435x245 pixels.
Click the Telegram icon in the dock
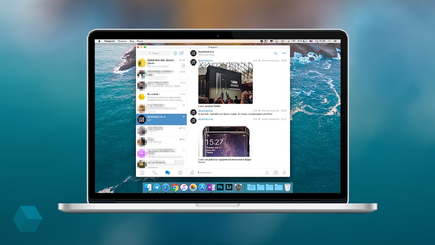tap(157, 187)
